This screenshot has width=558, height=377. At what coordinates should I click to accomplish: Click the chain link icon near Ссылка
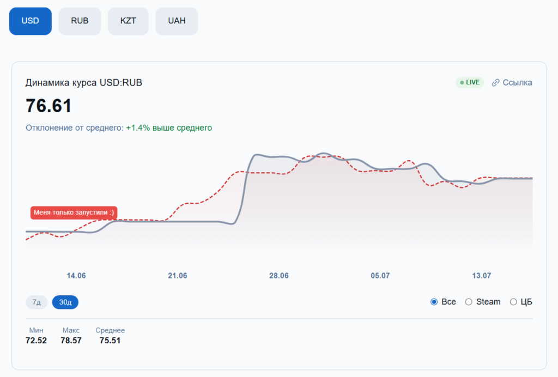[x=495, y=82]
